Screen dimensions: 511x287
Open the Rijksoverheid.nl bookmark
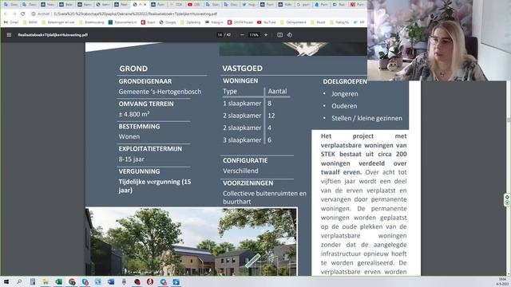click(x=122, y=22)
